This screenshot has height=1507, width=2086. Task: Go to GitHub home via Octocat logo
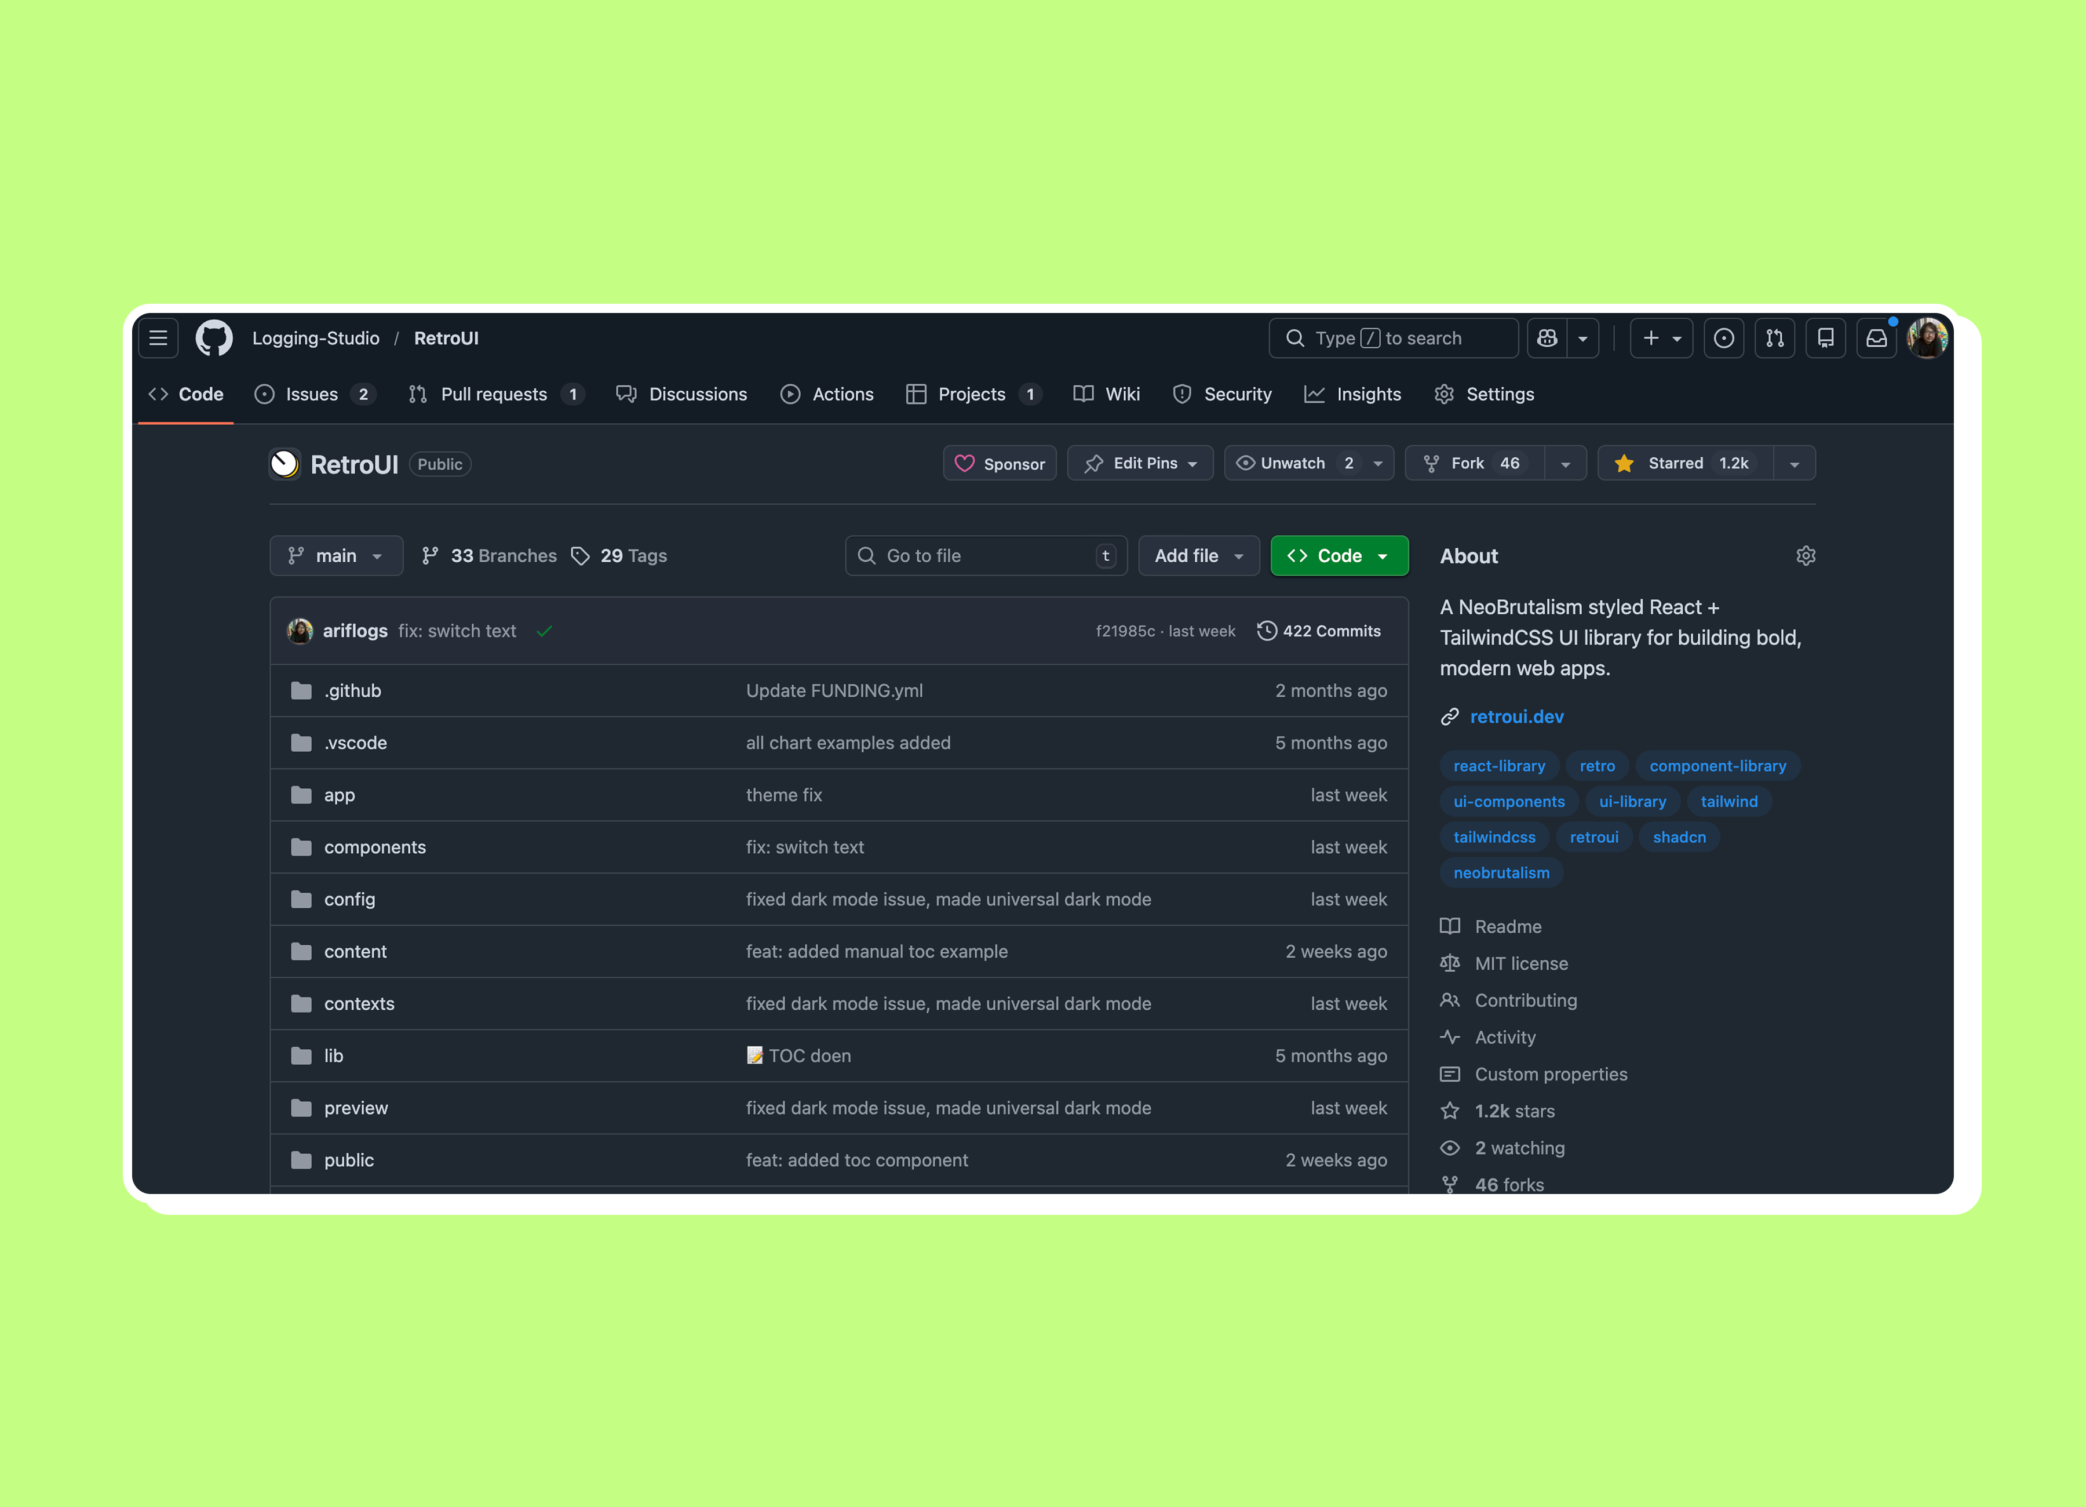click(214, 338)
